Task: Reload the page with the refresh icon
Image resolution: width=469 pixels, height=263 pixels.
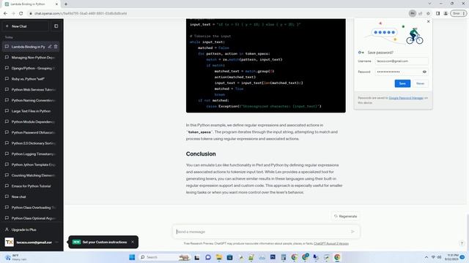Action: [21, 13]
